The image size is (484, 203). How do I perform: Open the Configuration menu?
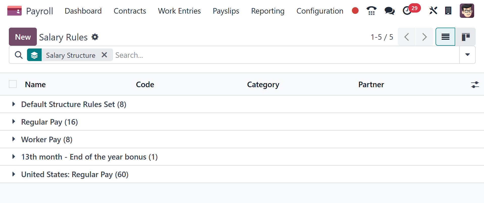tap(320, 11)
